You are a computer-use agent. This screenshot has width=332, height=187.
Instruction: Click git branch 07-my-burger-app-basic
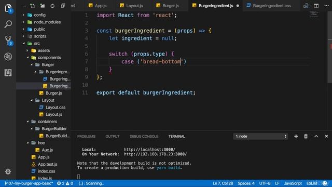click(29, 183)
